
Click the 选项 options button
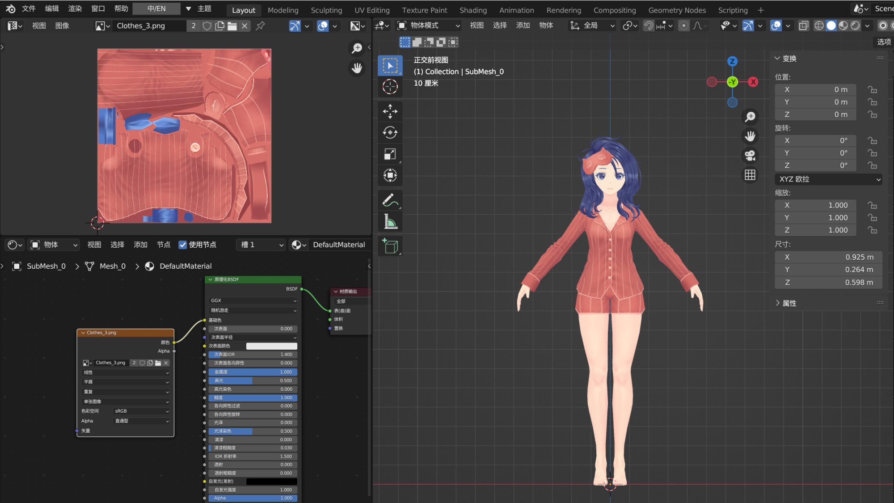[883, 42]
